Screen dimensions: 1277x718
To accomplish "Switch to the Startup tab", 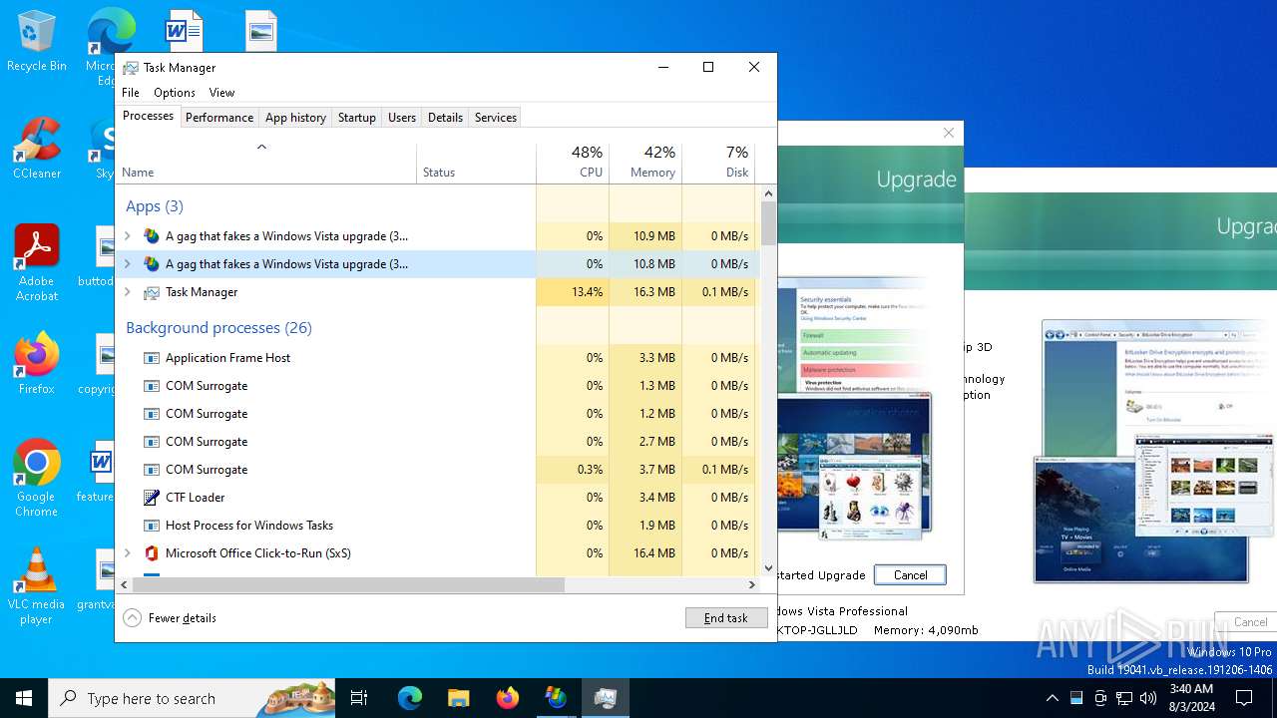I will 356,118.
